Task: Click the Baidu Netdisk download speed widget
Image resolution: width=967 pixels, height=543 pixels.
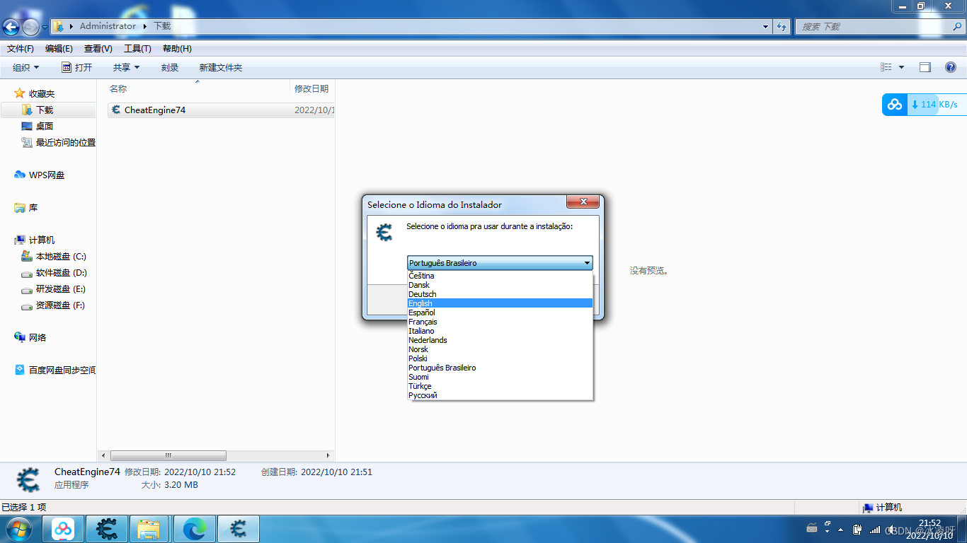Action: 923,105
